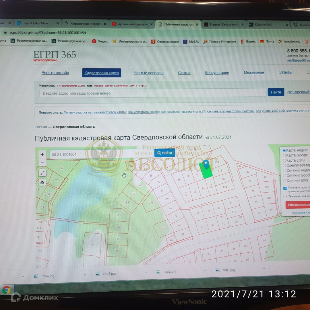
Task: Open Как исправить ошибку расположения границ link
Action: coord(166,112)
